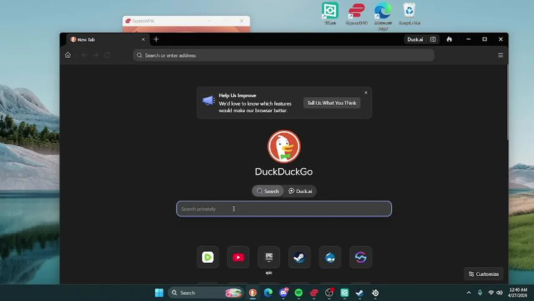534x301 pixels.
Task: Click the browser window vertical scrollbar
Action: pyautogui.click(x=507, y=102)
